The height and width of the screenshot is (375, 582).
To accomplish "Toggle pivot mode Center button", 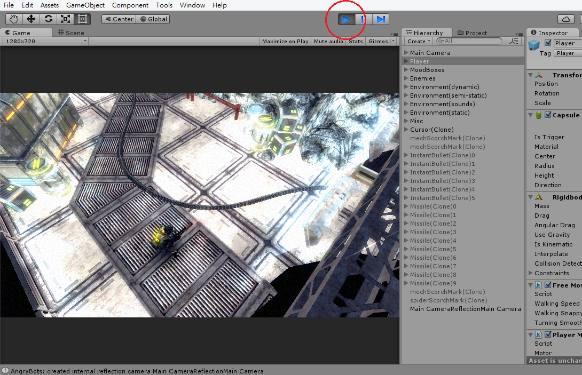I will click(119, 19).
